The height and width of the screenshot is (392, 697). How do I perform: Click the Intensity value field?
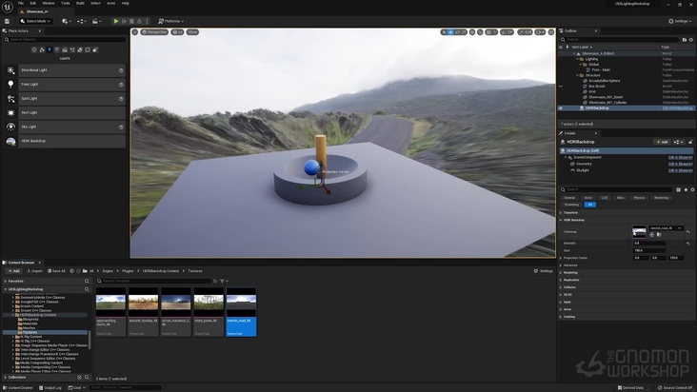point(649,244)
